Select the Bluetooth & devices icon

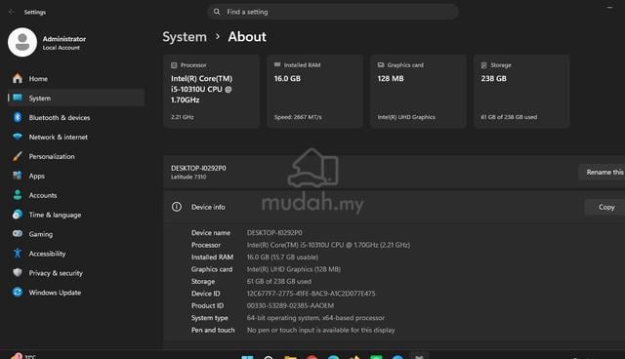coord(18,117)
